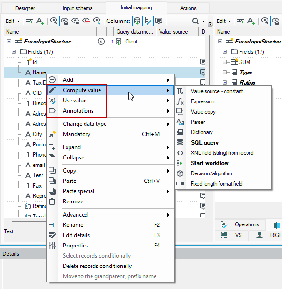Click Paste in context menu
Image resolution: width=282 pixels, height=289 pixels.
pyautogui.click(x=110, y=181)
